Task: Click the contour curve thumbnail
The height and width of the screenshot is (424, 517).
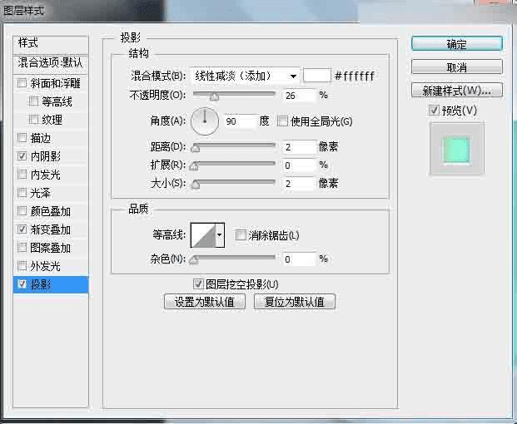Action: [x=203, y=235]
